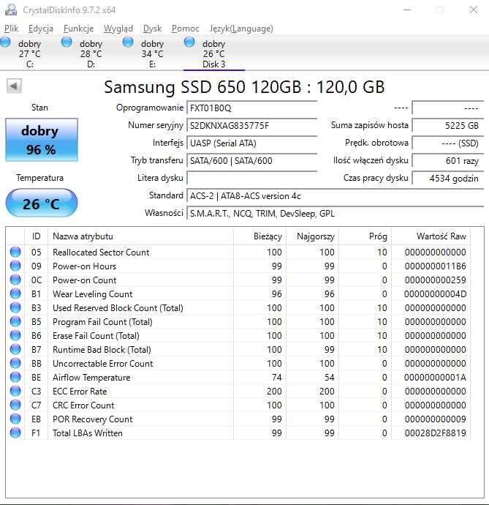Click the CrystalDiskInfo app icon in title bar
Viewport: 489px width, 505px height.
pos(11,10)
